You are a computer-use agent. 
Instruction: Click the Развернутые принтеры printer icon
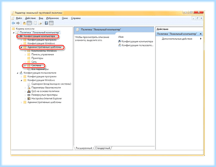coord(29,95)
